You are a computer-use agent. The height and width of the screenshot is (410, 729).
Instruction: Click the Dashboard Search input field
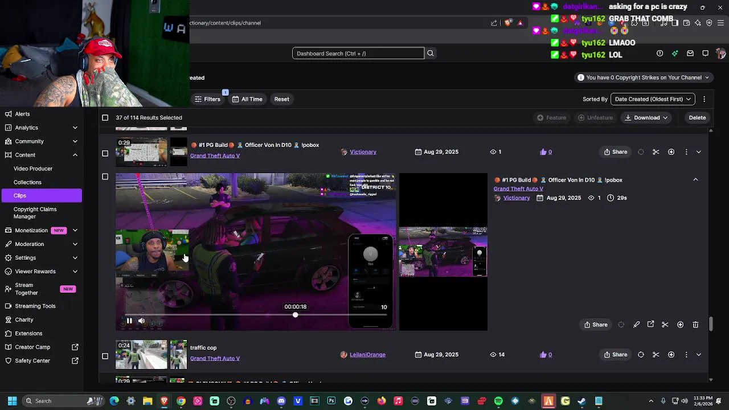[358, 53]
